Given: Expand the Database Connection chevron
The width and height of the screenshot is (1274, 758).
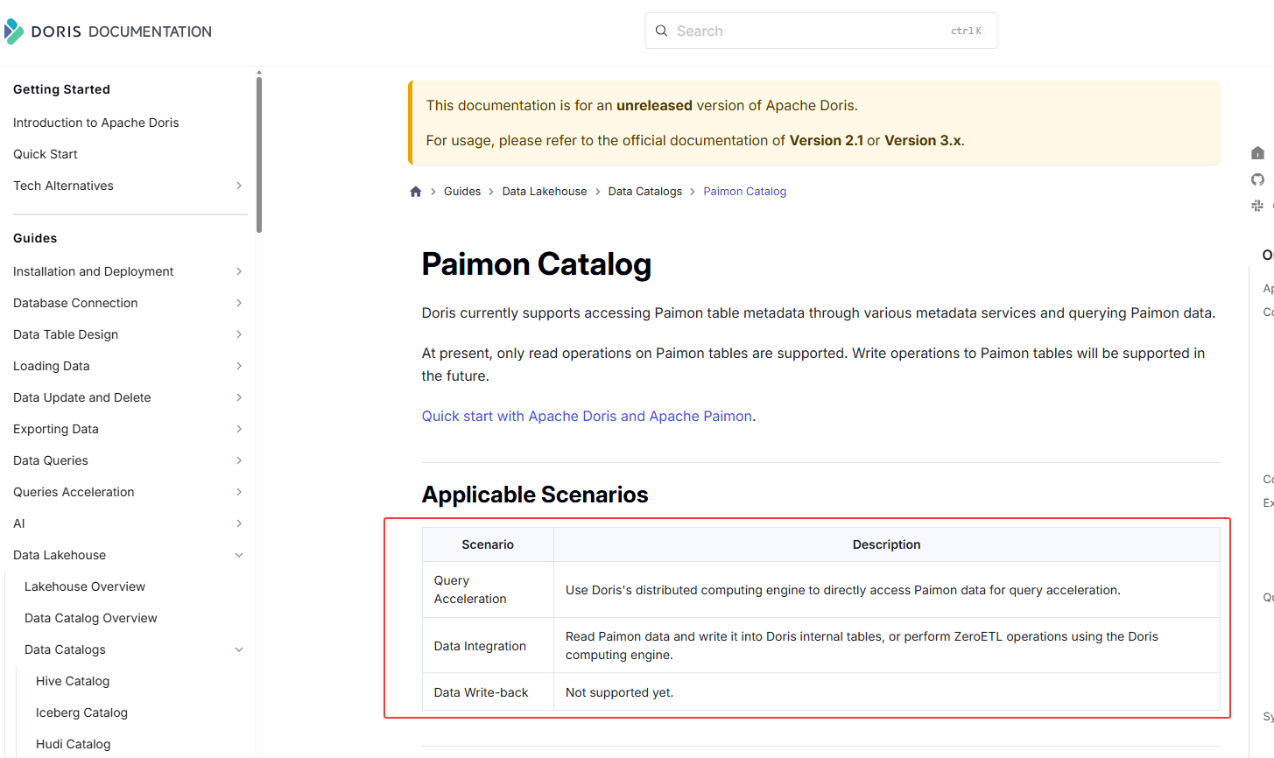Looking at the screenshot, I should [x=239, y=303].
